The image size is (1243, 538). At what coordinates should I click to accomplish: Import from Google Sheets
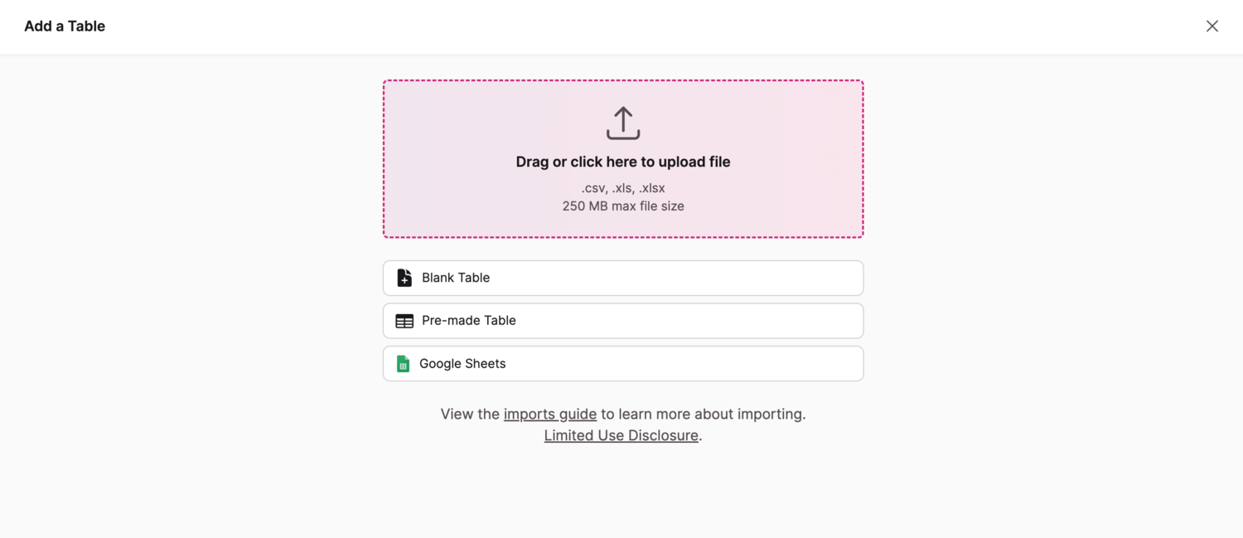[x=623, y=364]
